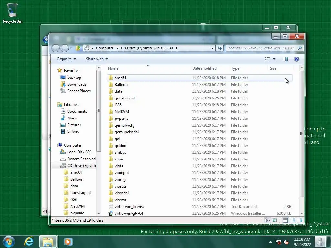The width and height of the screenshot is (331, 248).
Task: Select virtio-win-gt-x64 installer file
Action: click(x=199, y=213)
